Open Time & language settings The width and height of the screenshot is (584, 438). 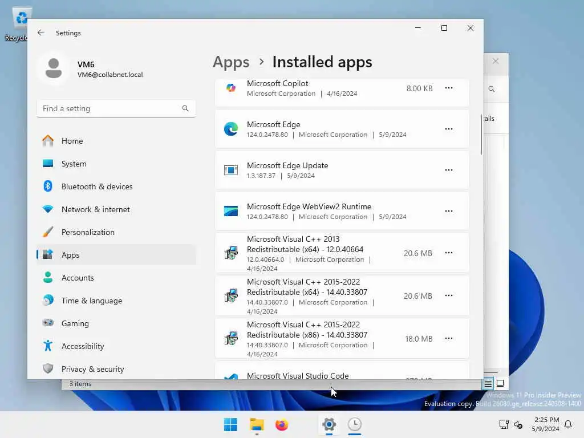pos(116,301)
